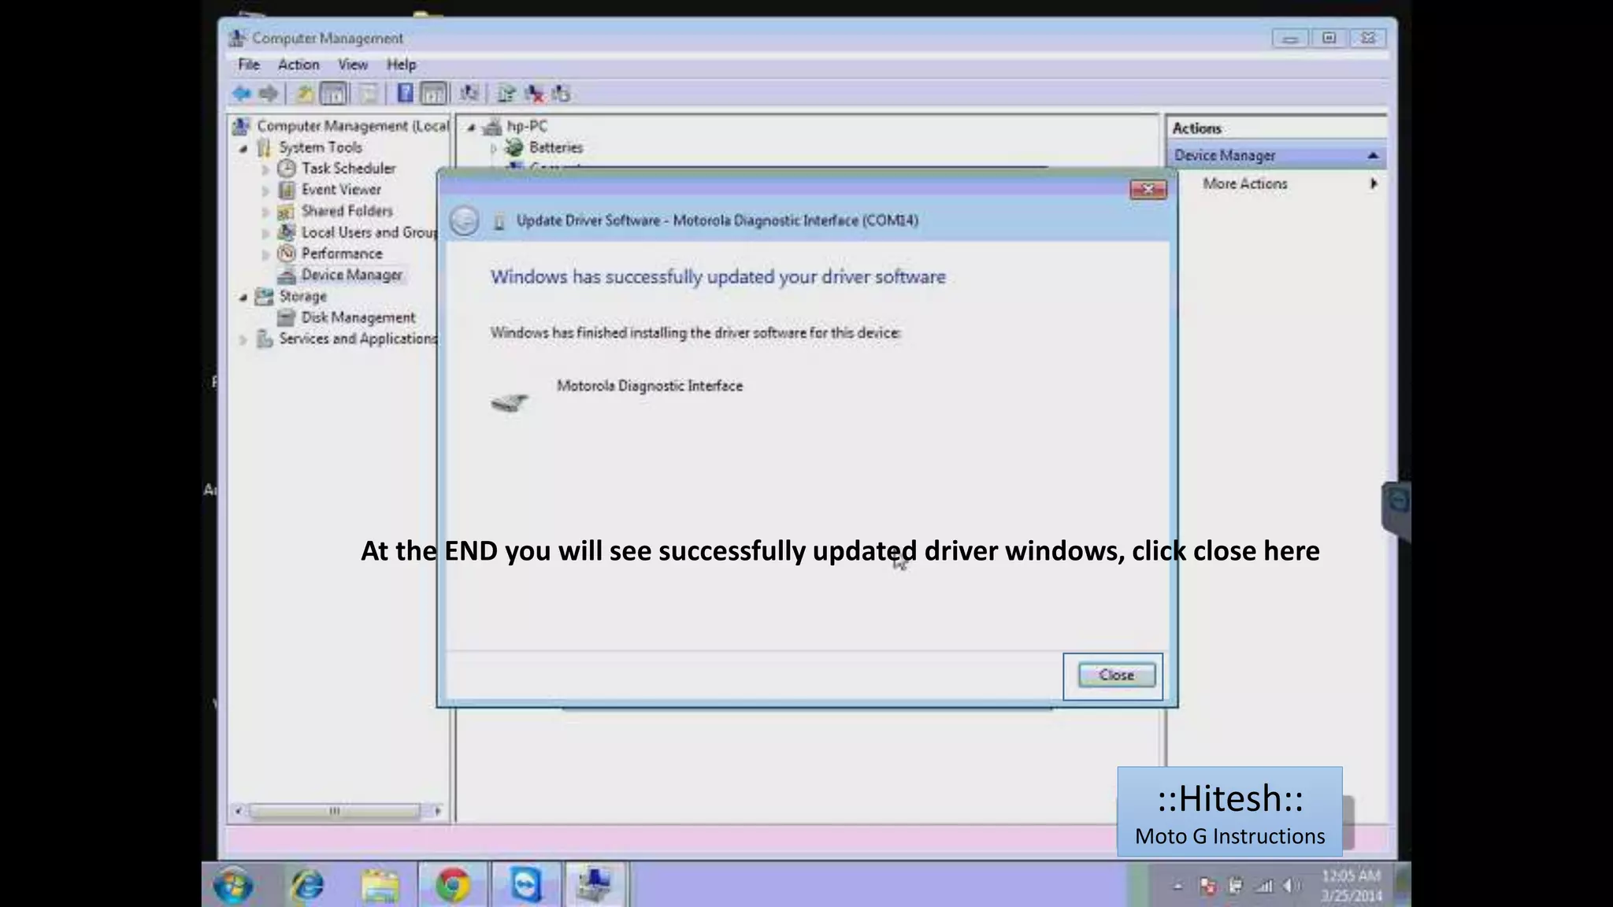
Task: Collapse the Storage tree node
Action: point(243,297)
